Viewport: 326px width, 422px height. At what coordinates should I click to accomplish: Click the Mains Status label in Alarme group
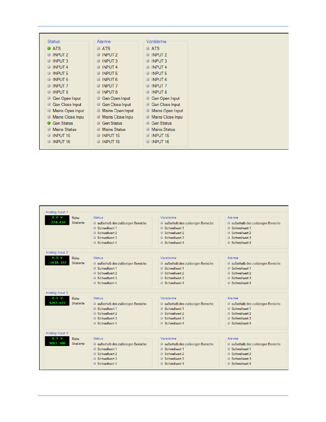[x=114, y=130]
